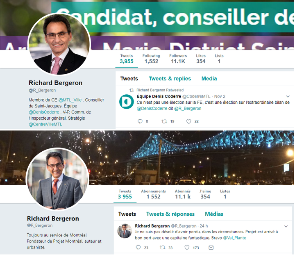Reply to the Bravo @Val_Plante tweet
Image resolution: width=295 pixels, height=255 pixels.
coord(138,248)
